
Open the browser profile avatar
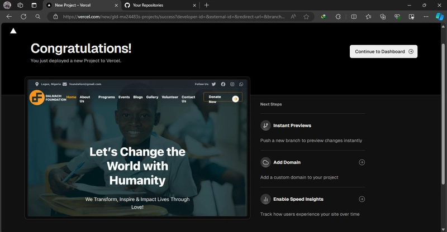point(7,5)
